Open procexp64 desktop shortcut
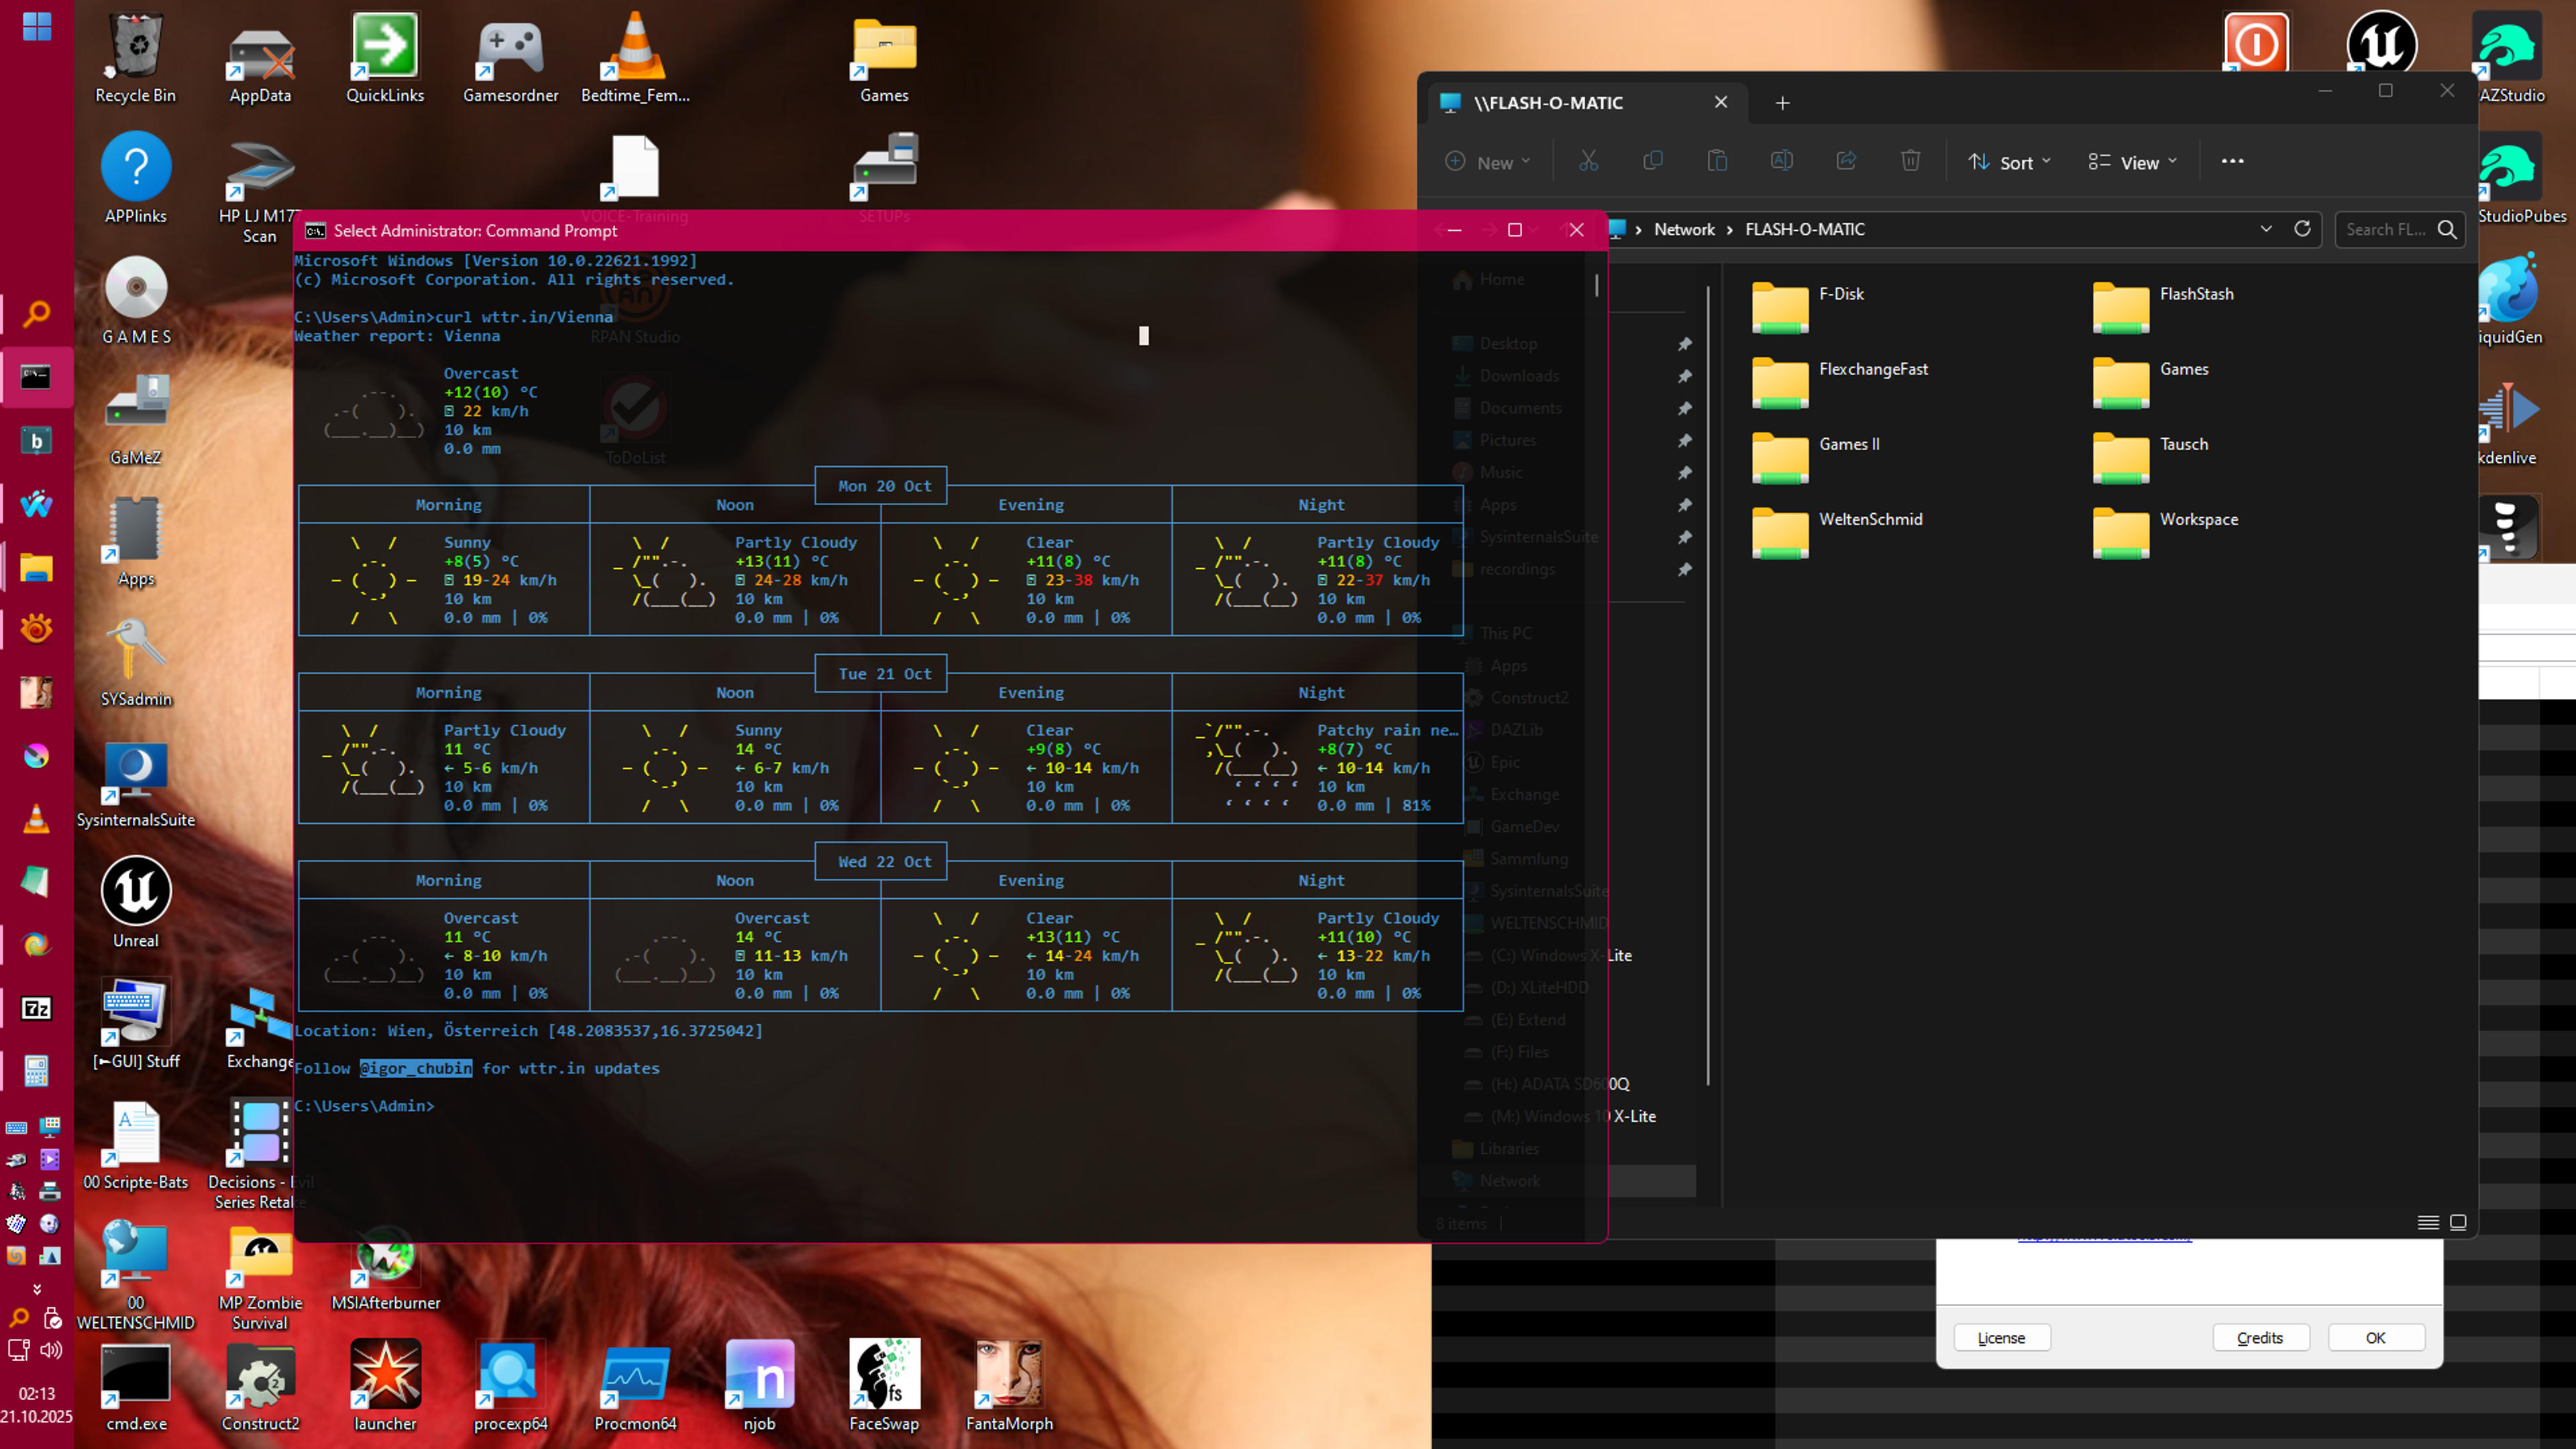Viewport: 2576px width, 1449px height. click(510, 1387)
